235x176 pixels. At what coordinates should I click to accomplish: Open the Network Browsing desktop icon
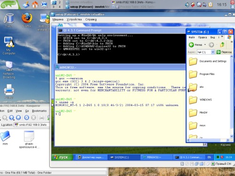tap(9, 70)
